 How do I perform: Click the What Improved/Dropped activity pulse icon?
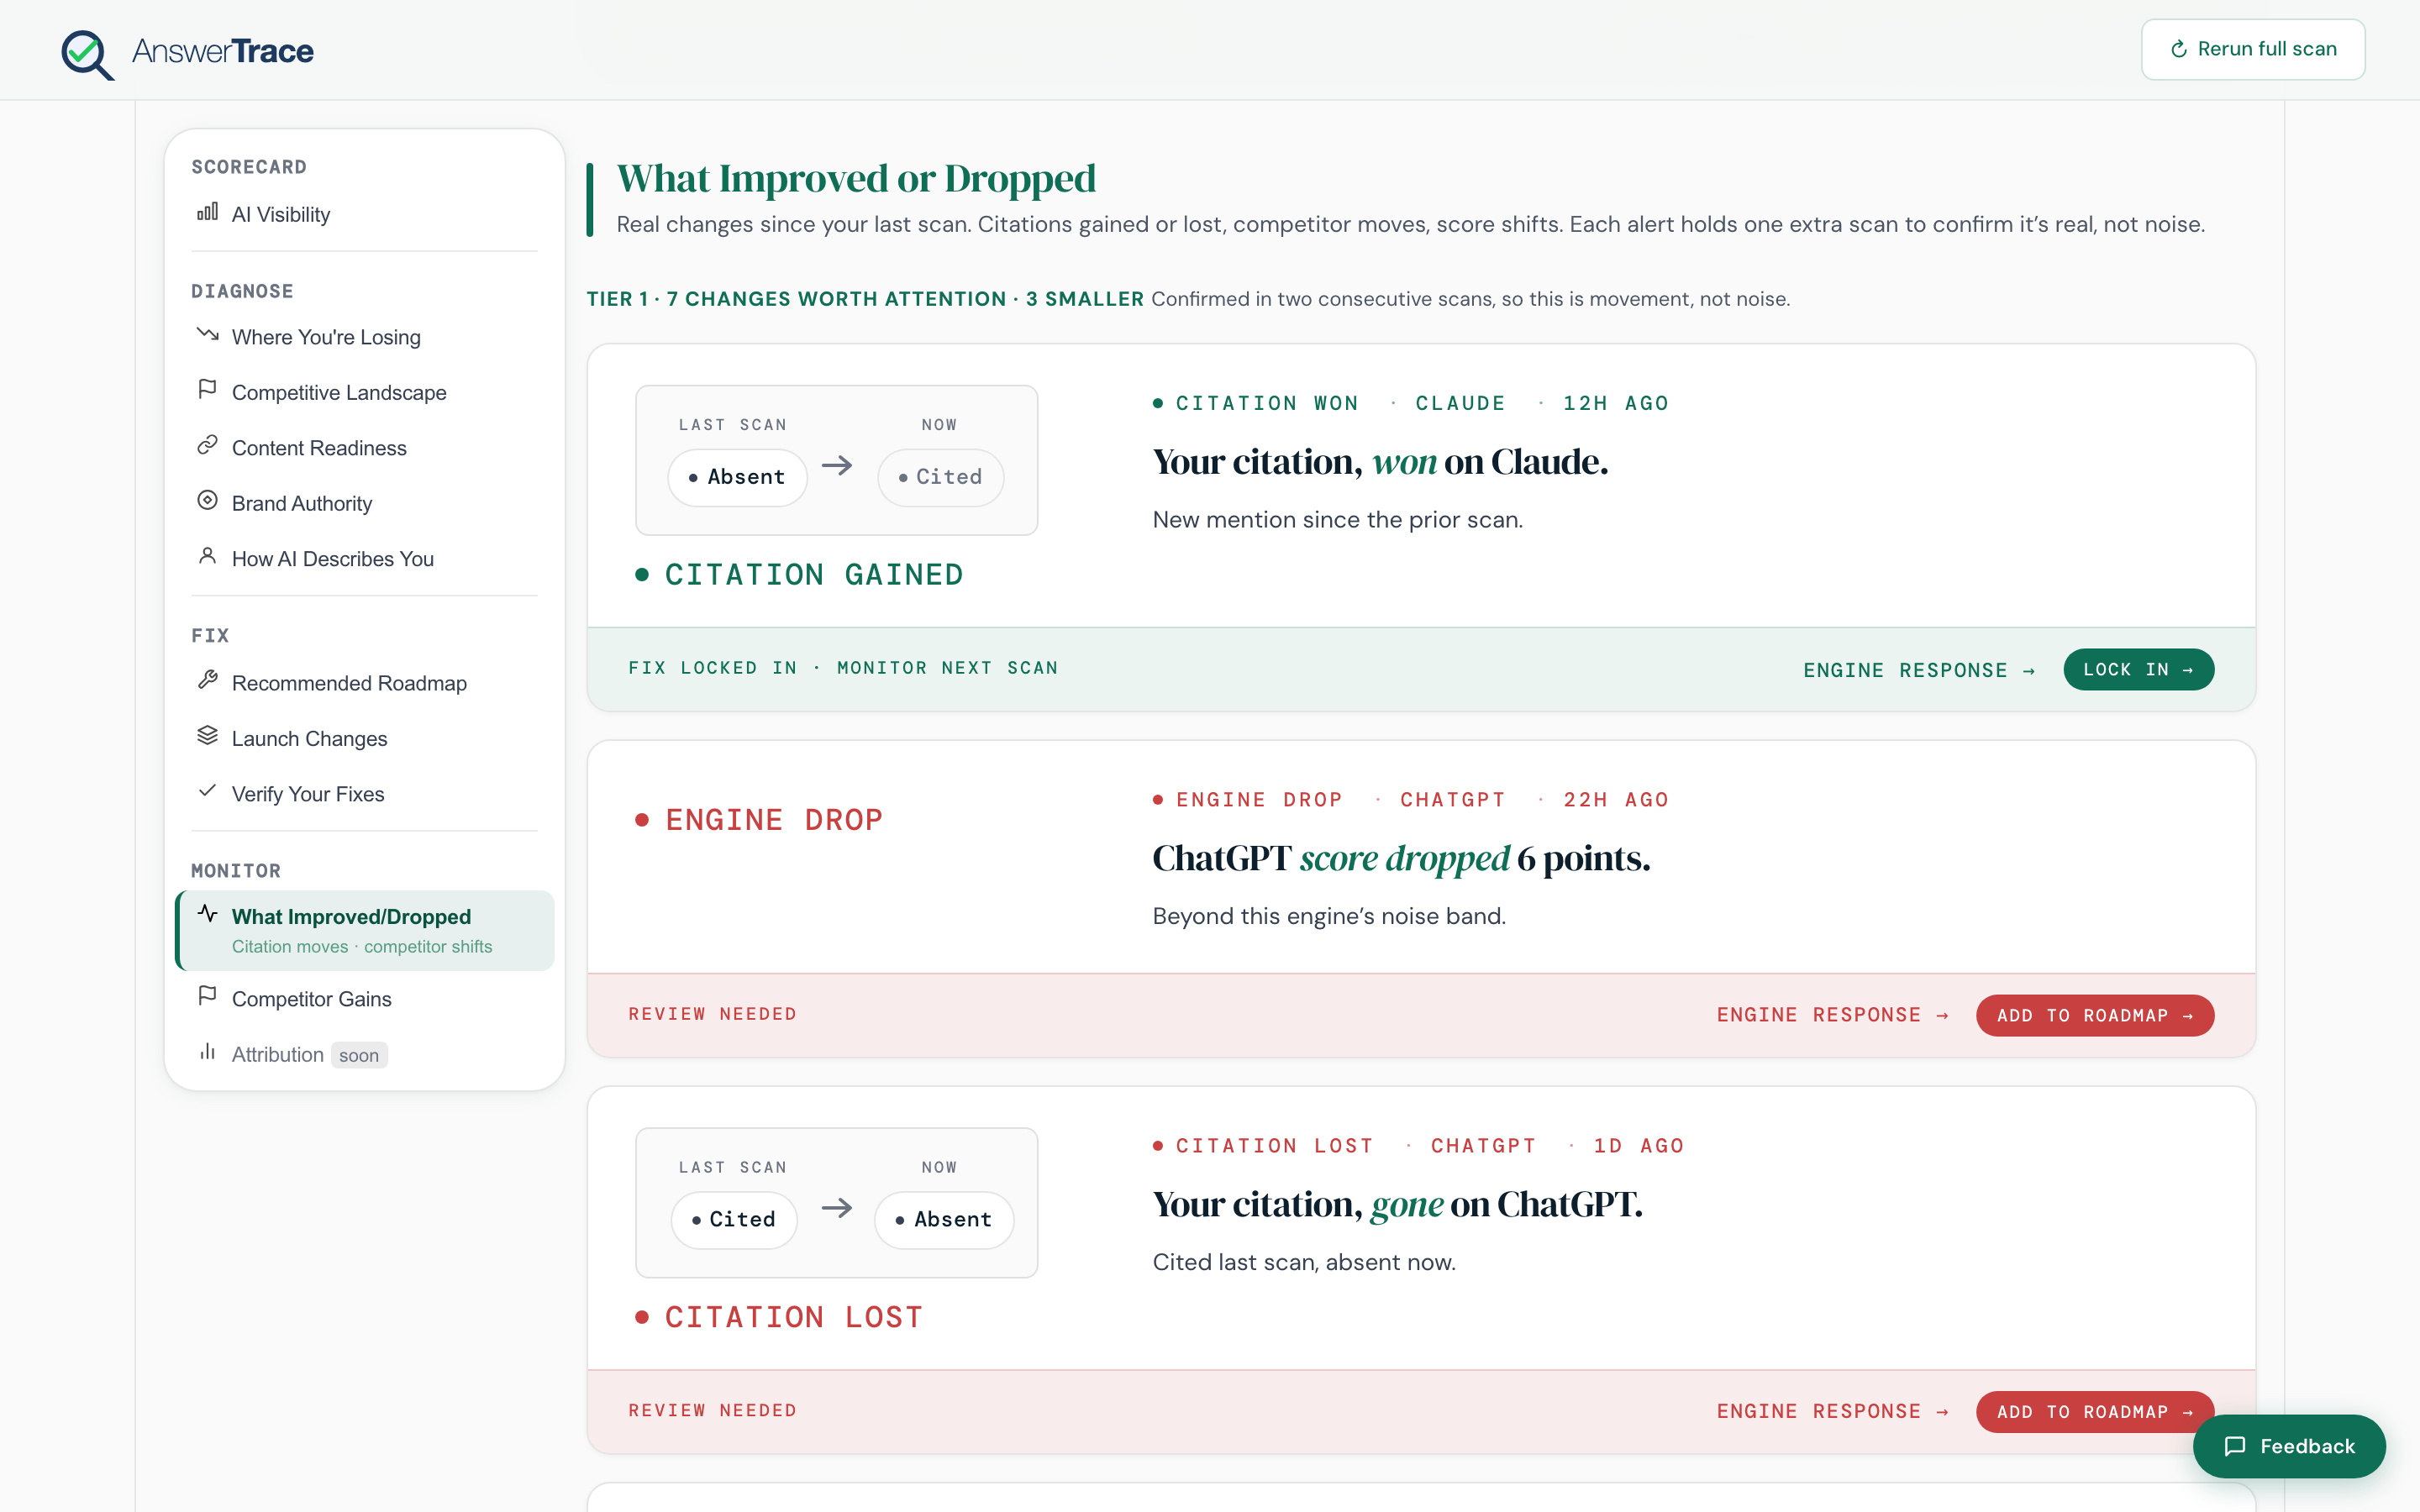point(207,914)
